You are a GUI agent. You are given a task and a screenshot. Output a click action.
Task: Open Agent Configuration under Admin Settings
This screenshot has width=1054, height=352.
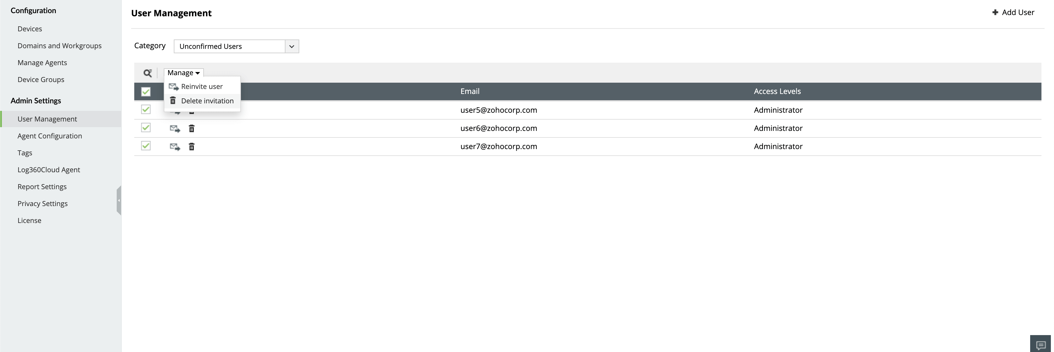[50, 136]
